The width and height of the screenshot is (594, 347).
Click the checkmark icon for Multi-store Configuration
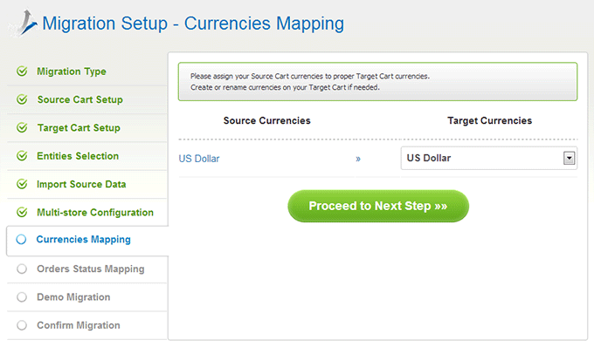(x=22, y=213)
